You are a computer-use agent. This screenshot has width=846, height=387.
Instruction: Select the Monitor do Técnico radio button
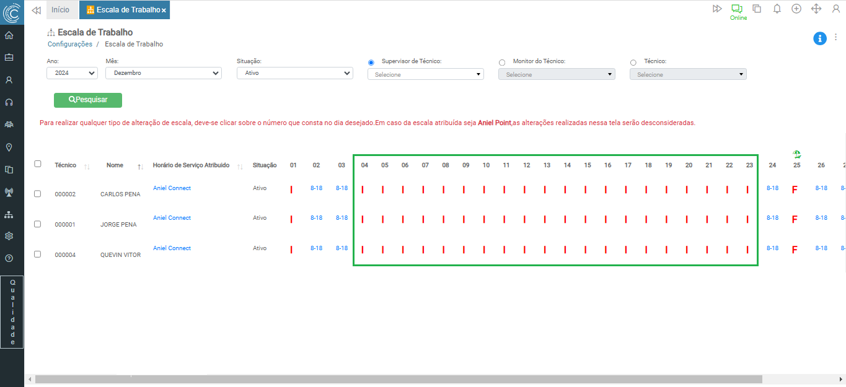[502, 63]
